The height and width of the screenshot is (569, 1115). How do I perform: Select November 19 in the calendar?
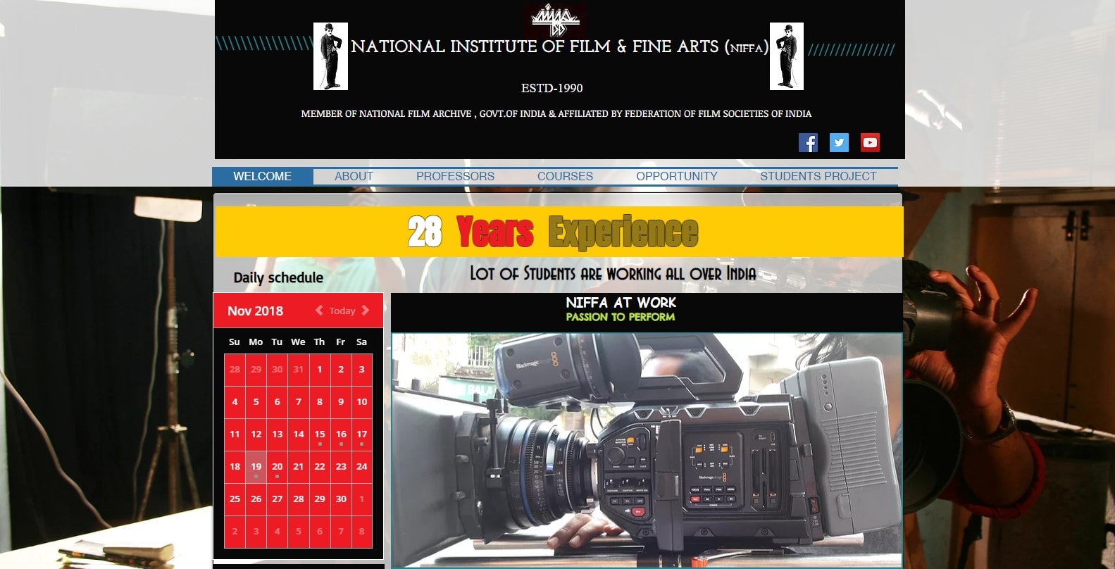point(256,467)
